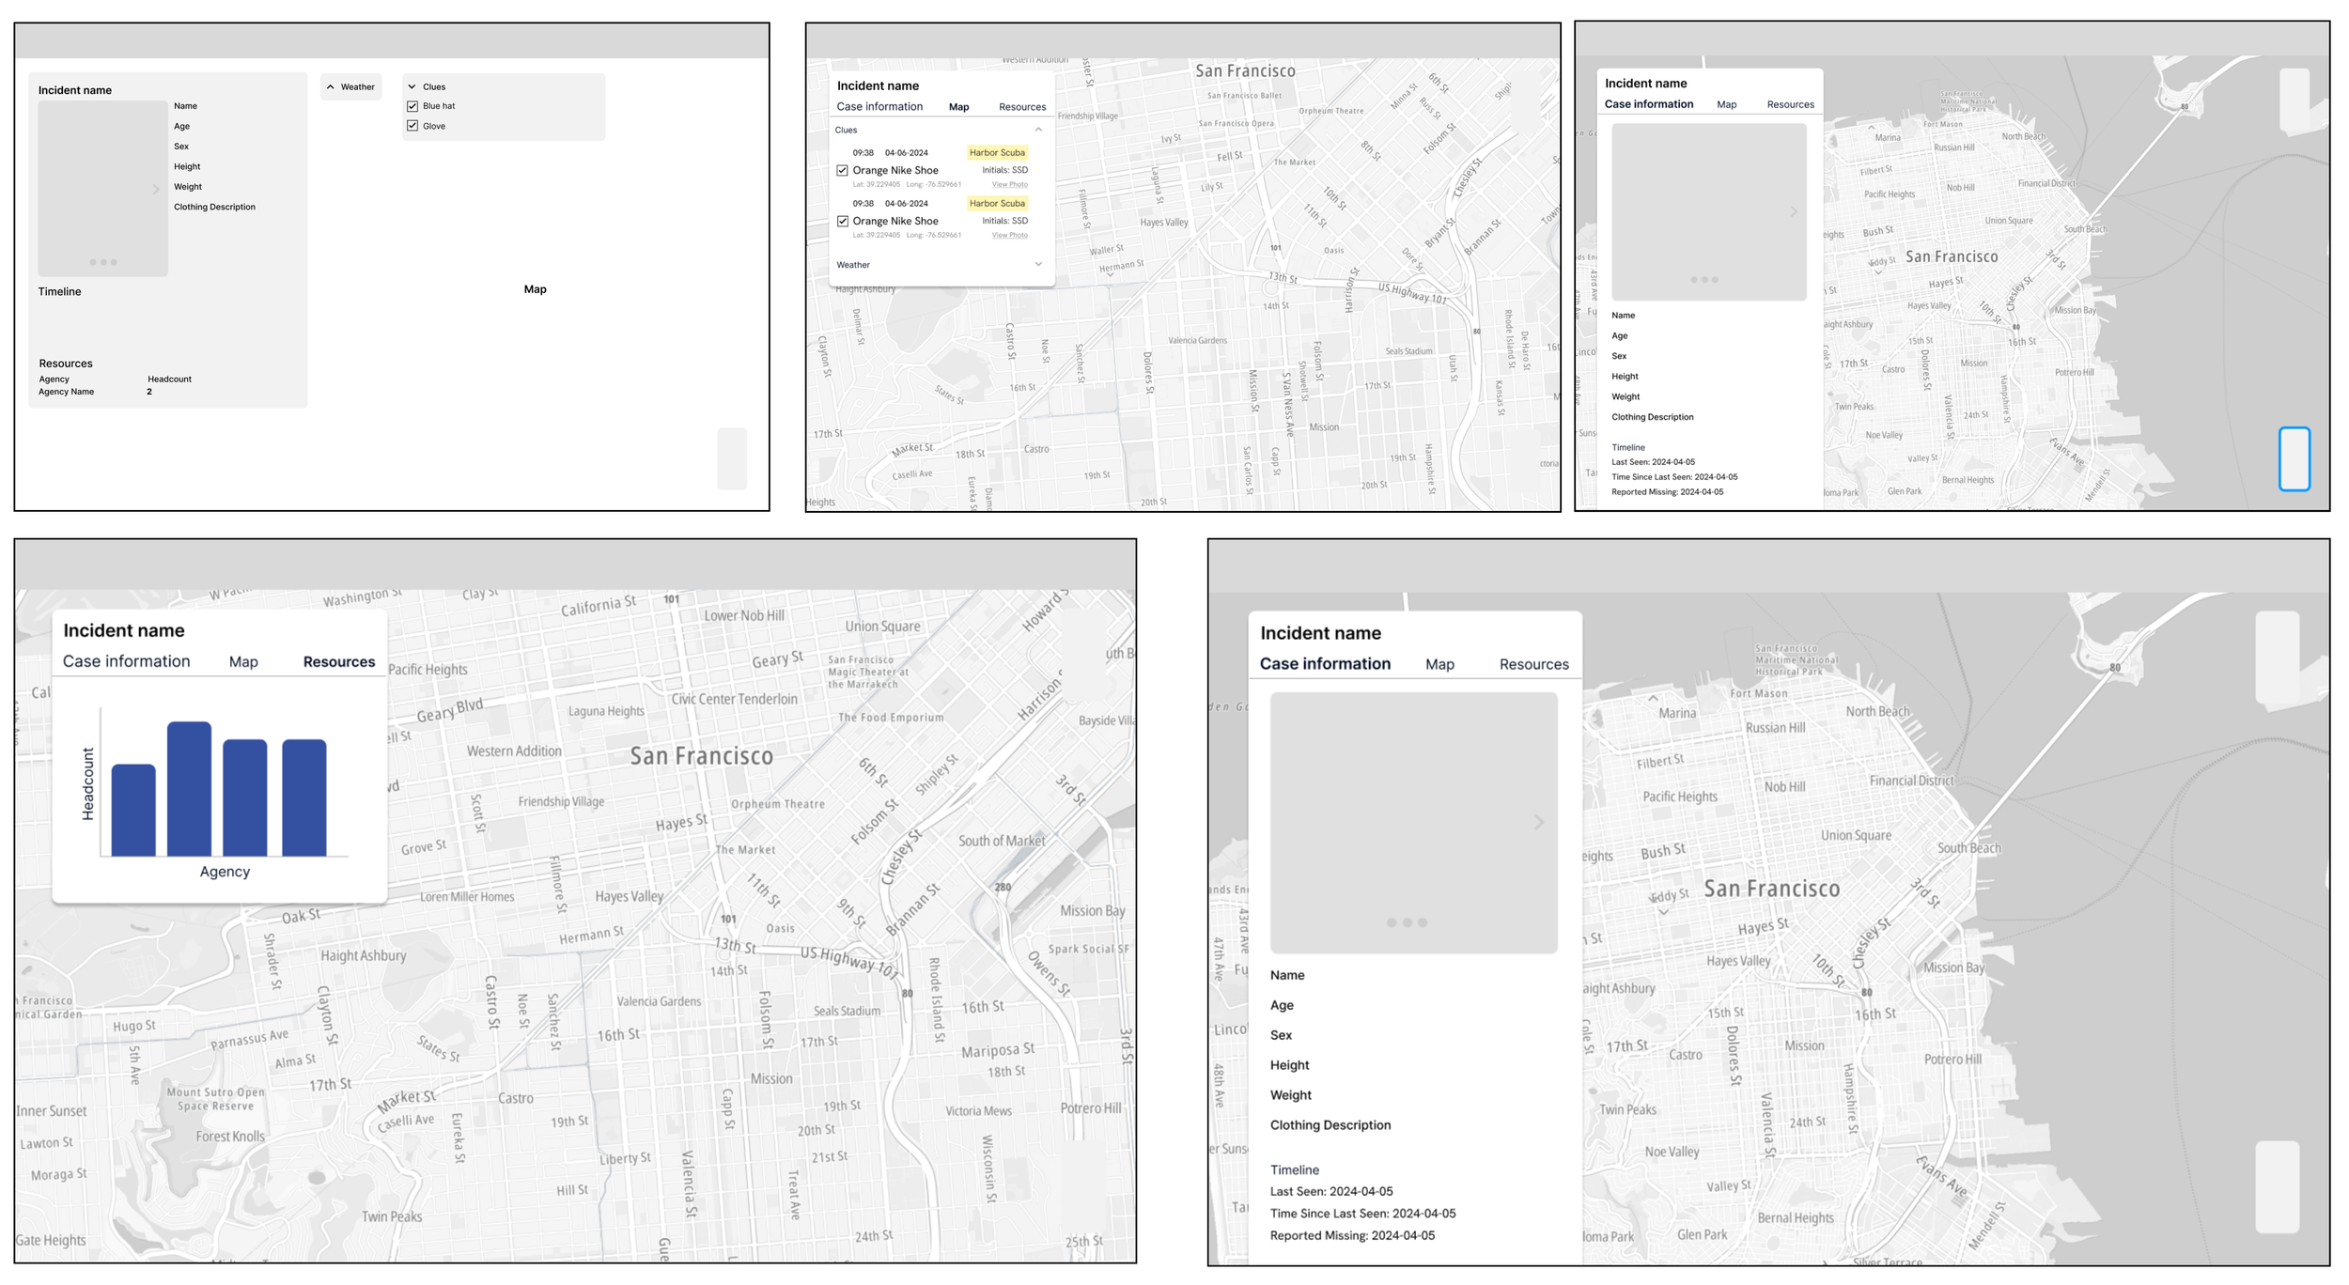Collapse the Weather panel in the first wireframe
This screenshot has height=1285, width=2349.
pyautogui.click(x=331, y=86)
